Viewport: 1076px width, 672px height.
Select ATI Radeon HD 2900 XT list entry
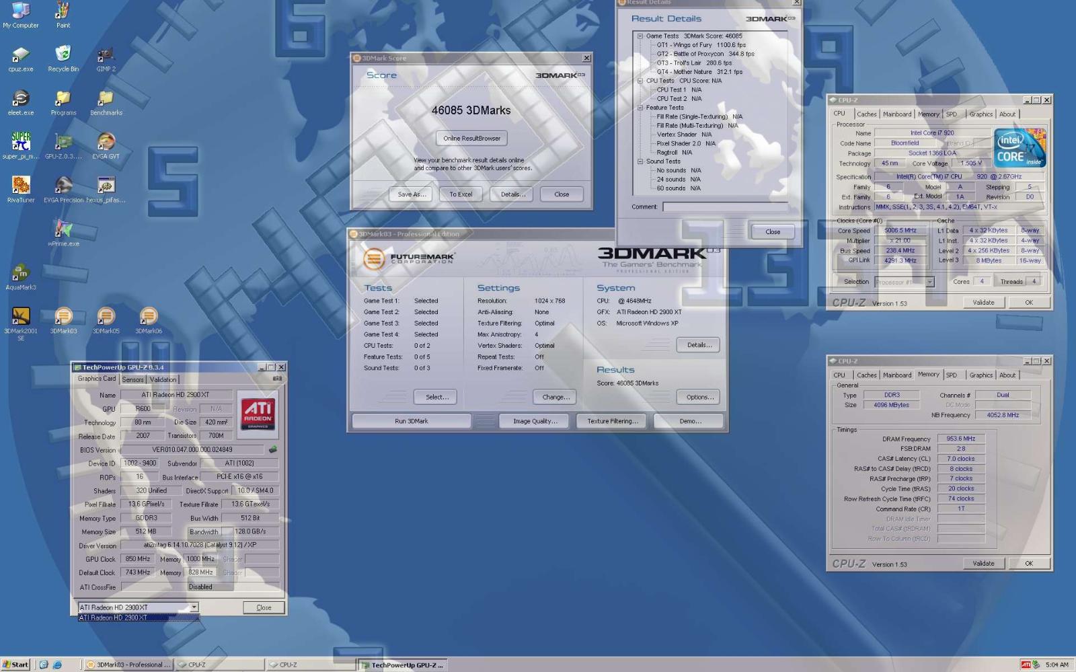(x=139, y=618)
